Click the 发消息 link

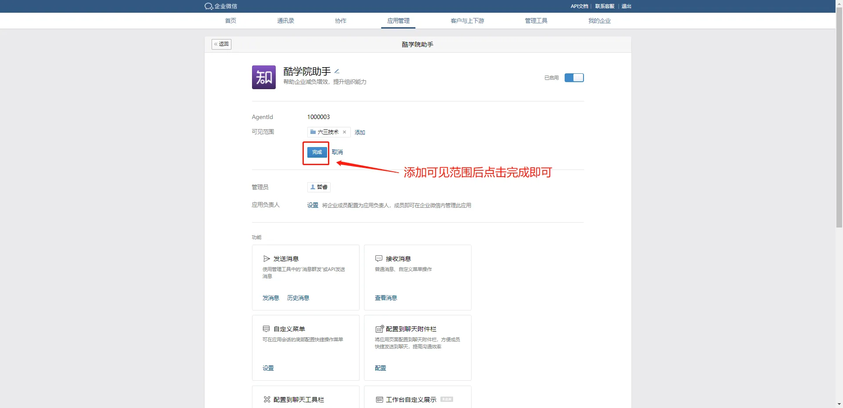(x=271, y=298)
